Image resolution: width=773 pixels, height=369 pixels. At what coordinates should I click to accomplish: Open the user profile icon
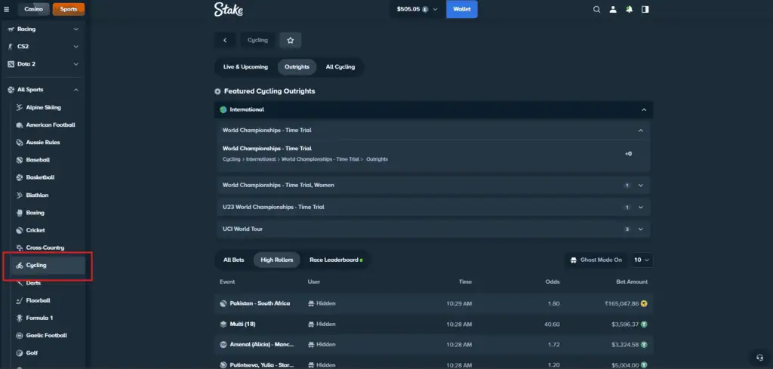coord(613,10)
